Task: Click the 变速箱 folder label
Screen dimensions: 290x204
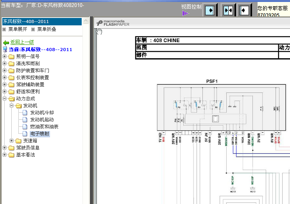Action: click(x=30, y=141)
